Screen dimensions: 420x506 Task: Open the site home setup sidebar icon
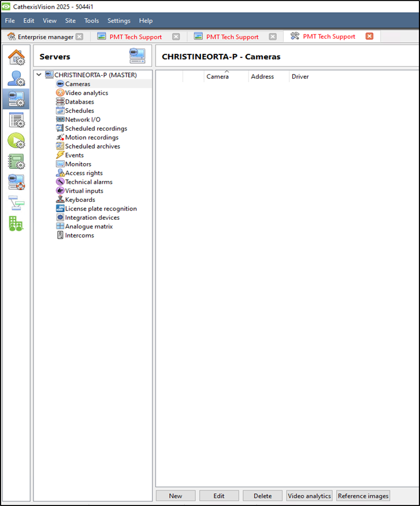16,57
